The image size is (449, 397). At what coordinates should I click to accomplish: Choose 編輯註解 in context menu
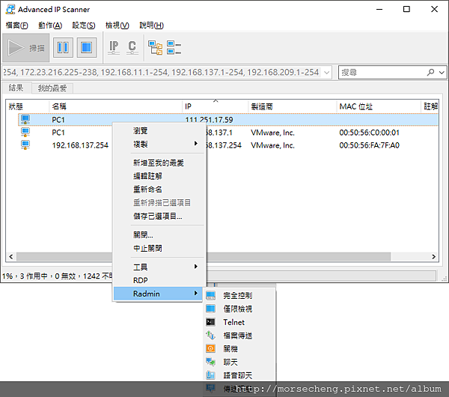click(159, 176)
